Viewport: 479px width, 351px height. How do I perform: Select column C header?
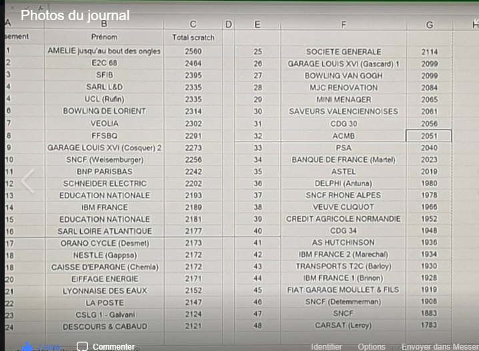pyautogui.click(x=193, y=24)
